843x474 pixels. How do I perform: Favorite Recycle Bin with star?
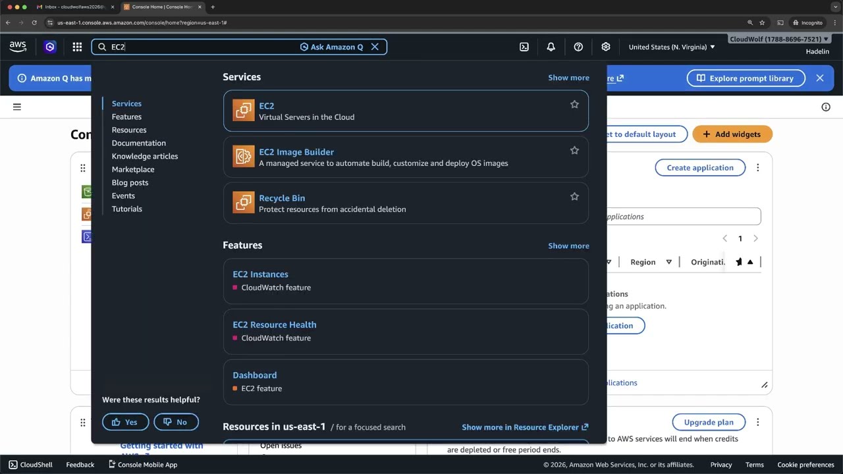(x=574, y=196)
